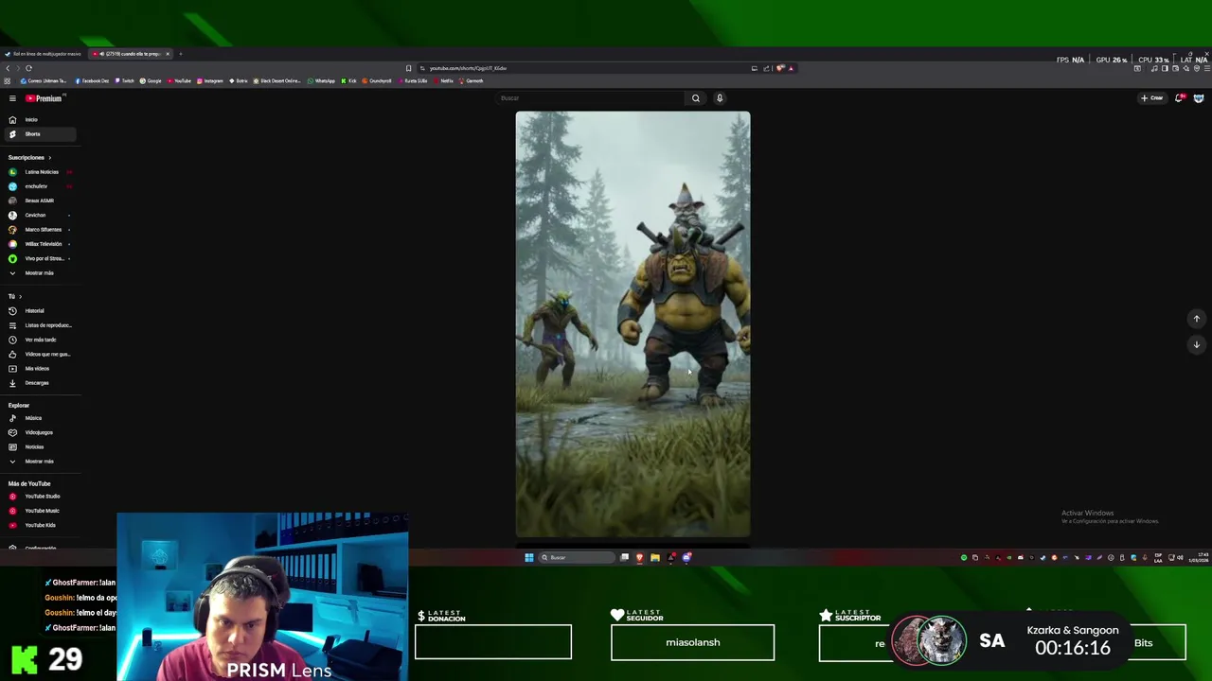
Task: Open YouTube Kids link
Action: click(39, 525)
